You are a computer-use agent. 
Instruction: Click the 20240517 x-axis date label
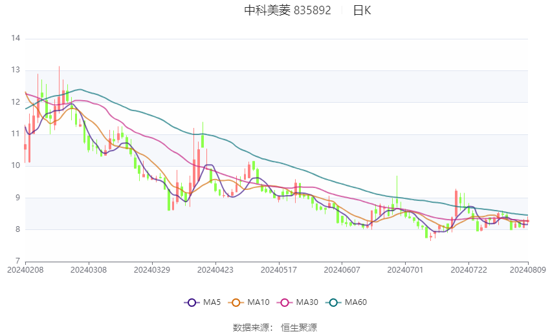coord(279,270)
